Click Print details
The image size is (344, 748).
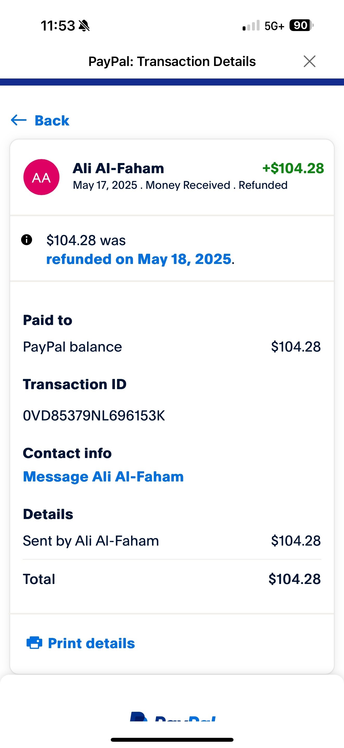tap(91, 643)
